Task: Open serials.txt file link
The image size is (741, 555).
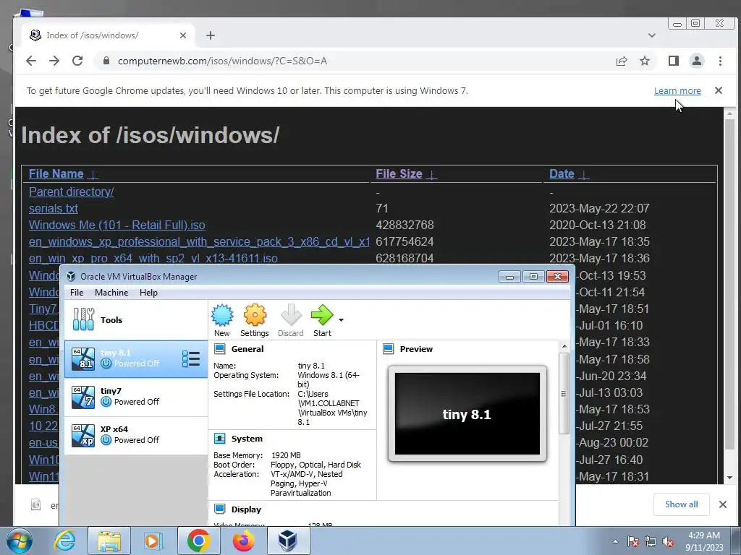Action: 54,209
